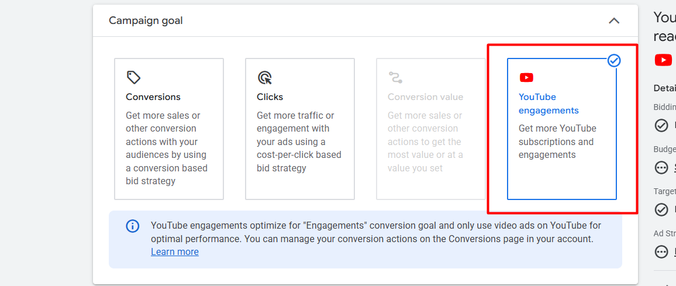Click the Campaign goal header title
The height and width of the screenshot is (286, 676).
point(146,21)
